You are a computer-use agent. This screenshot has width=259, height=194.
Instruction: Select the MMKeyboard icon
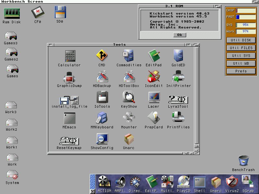[102, 118]
